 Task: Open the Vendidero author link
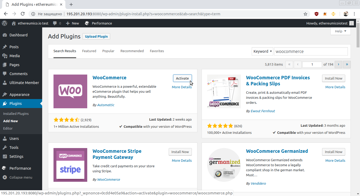(258, 184)
